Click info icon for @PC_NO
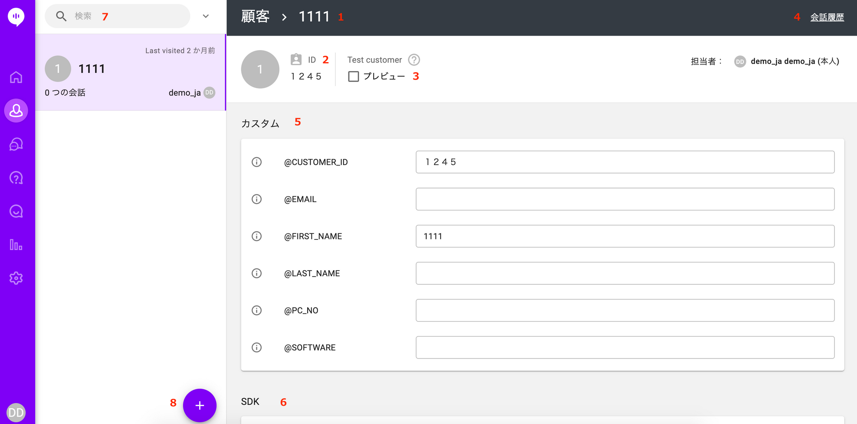857x424 pixels. pyautogui.click(x=257, y=310)
